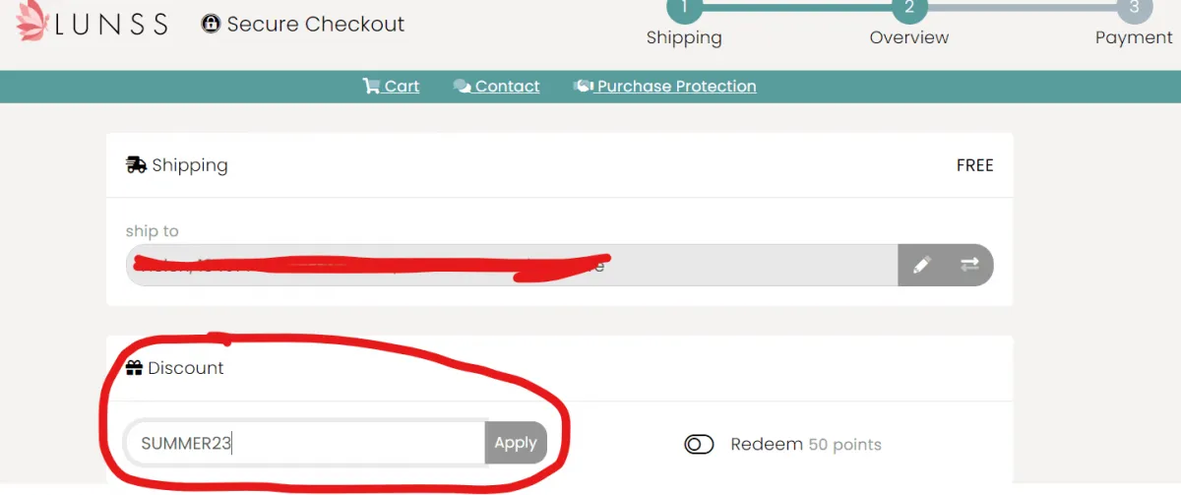Screen dimensions: 1181x495
Task: Select step 2 Overview
Action: click(x=909, y=9)
